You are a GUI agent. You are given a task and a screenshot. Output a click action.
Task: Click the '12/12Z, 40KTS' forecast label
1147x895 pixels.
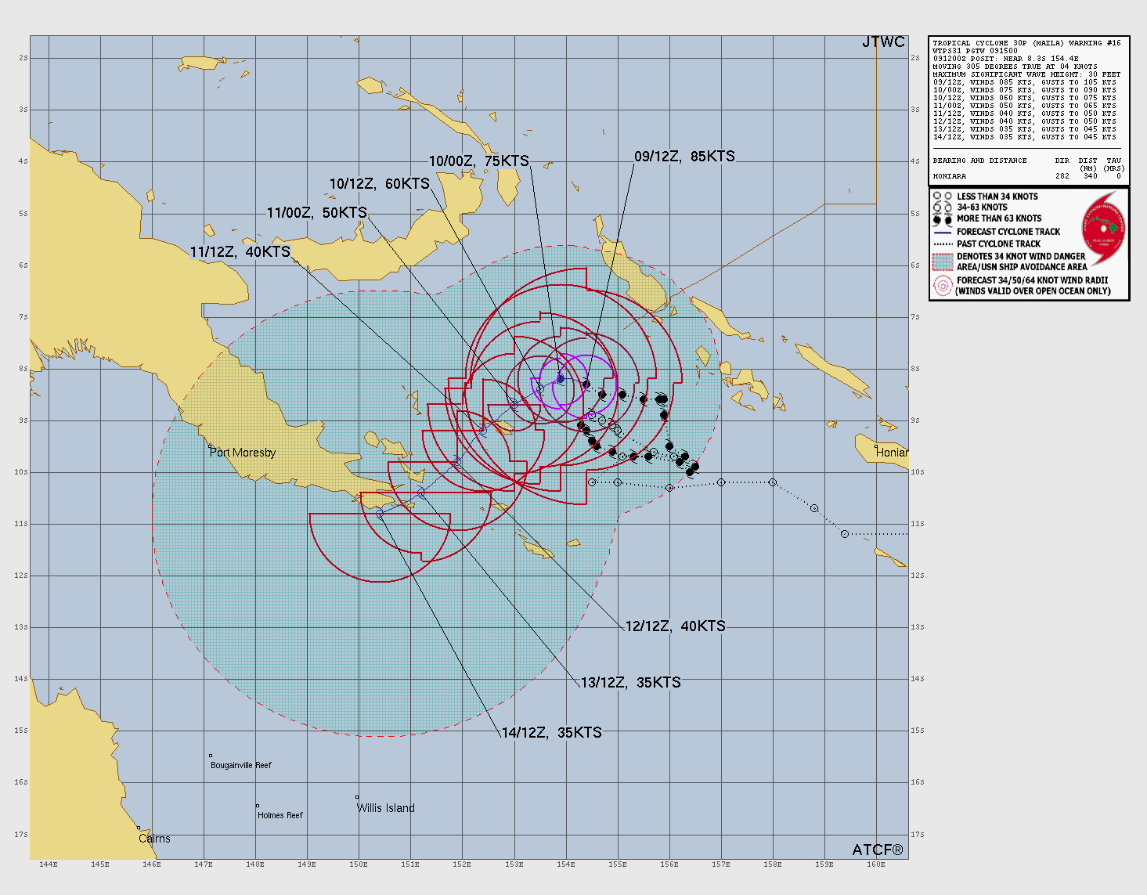point(675,626)
